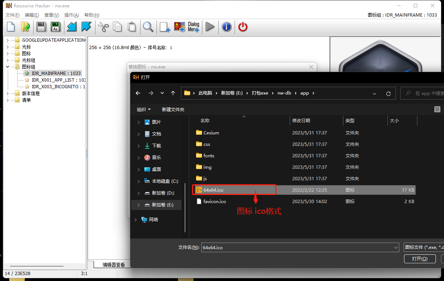Click the New blank file toolbar icon
Screen dimensions: 444x281
tap(11, 27)
